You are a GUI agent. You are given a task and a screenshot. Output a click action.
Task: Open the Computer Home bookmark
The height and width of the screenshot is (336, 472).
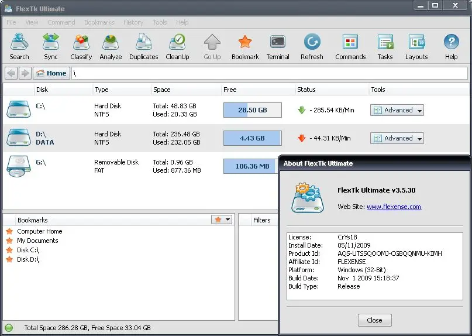point(40,231)
